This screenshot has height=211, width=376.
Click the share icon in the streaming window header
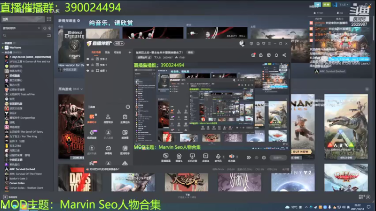284,55
